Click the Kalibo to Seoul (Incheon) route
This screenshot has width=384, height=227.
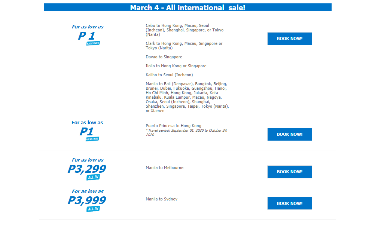[x=169, y=75]
